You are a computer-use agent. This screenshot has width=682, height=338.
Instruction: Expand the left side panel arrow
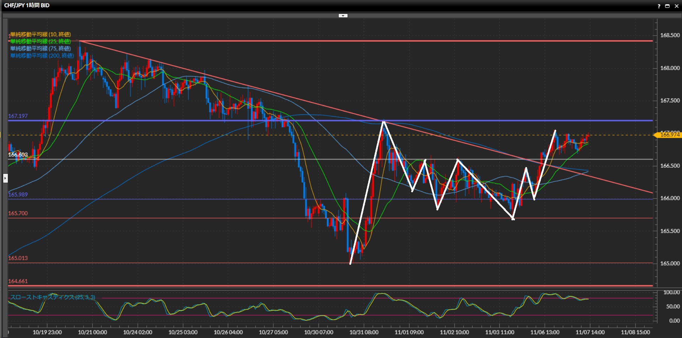5,178
